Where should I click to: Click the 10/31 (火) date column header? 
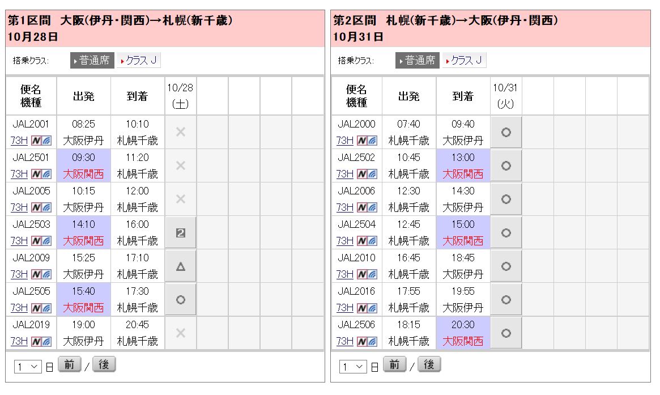505,96
